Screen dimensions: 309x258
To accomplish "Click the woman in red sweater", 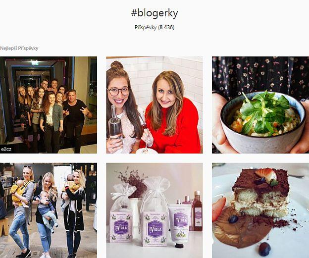I will click(x=170, y=113).
